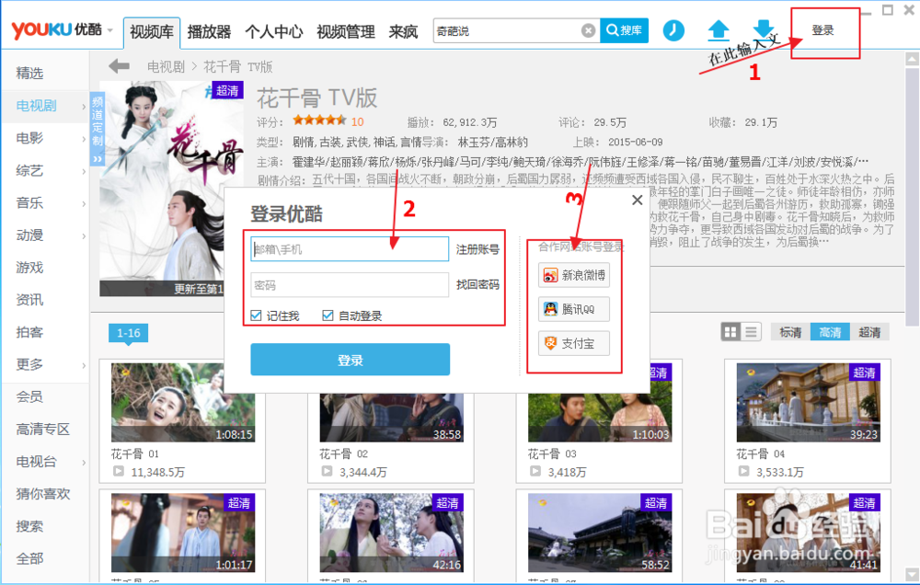Screen dimensions: 920x585
Task: Open the 视频管理 tab
Action: coord(346,31)
